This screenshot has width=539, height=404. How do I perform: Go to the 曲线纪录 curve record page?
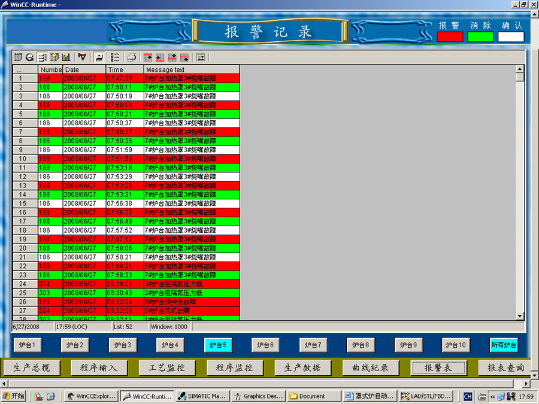[371, 367]
